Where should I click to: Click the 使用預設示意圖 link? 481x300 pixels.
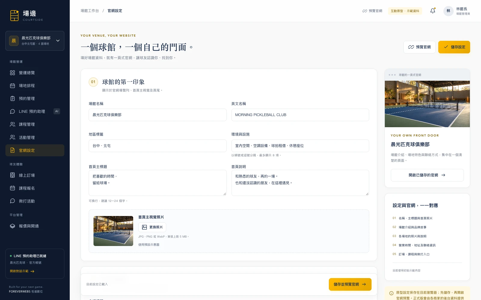tap(149, 244)
